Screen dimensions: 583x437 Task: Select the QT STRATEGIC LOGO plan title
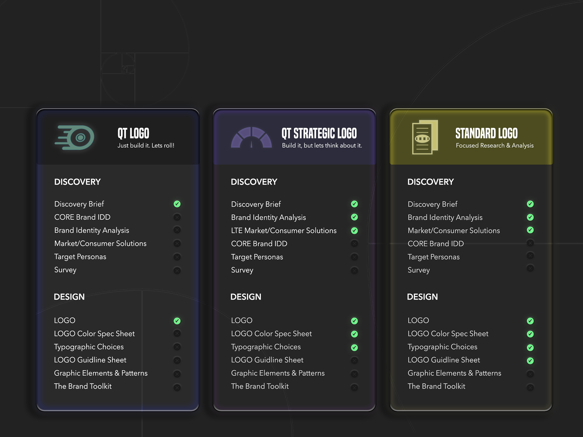click(319, 134)
